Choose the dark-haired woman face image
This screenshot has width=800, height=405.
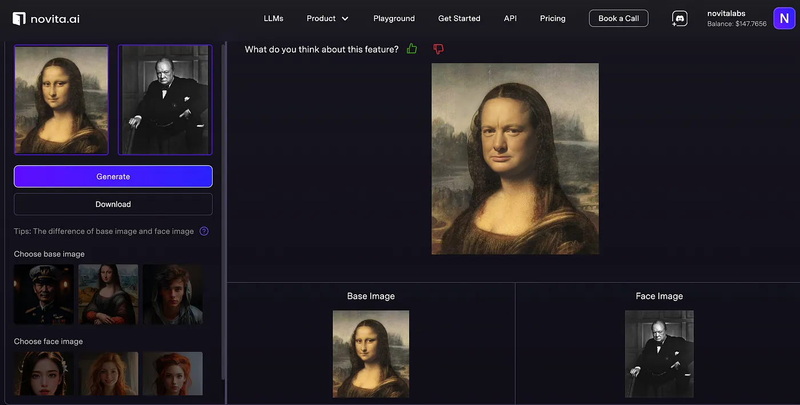coord(44,374)
